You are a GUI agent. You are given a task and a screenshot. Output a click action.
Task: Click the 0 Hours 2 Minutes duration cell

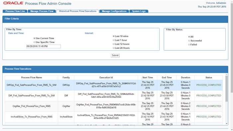[x=185, y=106]
